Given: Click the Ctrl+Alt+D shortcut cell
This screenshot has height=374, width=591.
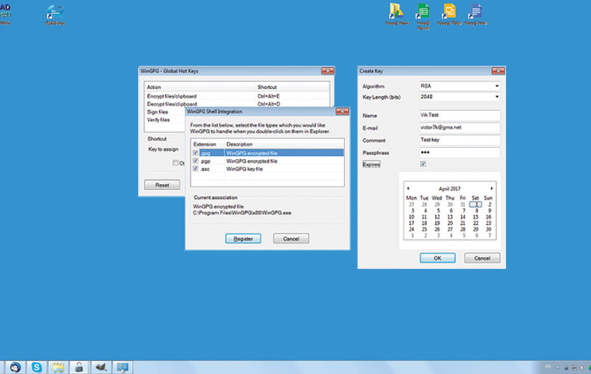Looking at the screenshot, I should pos(269,104).
